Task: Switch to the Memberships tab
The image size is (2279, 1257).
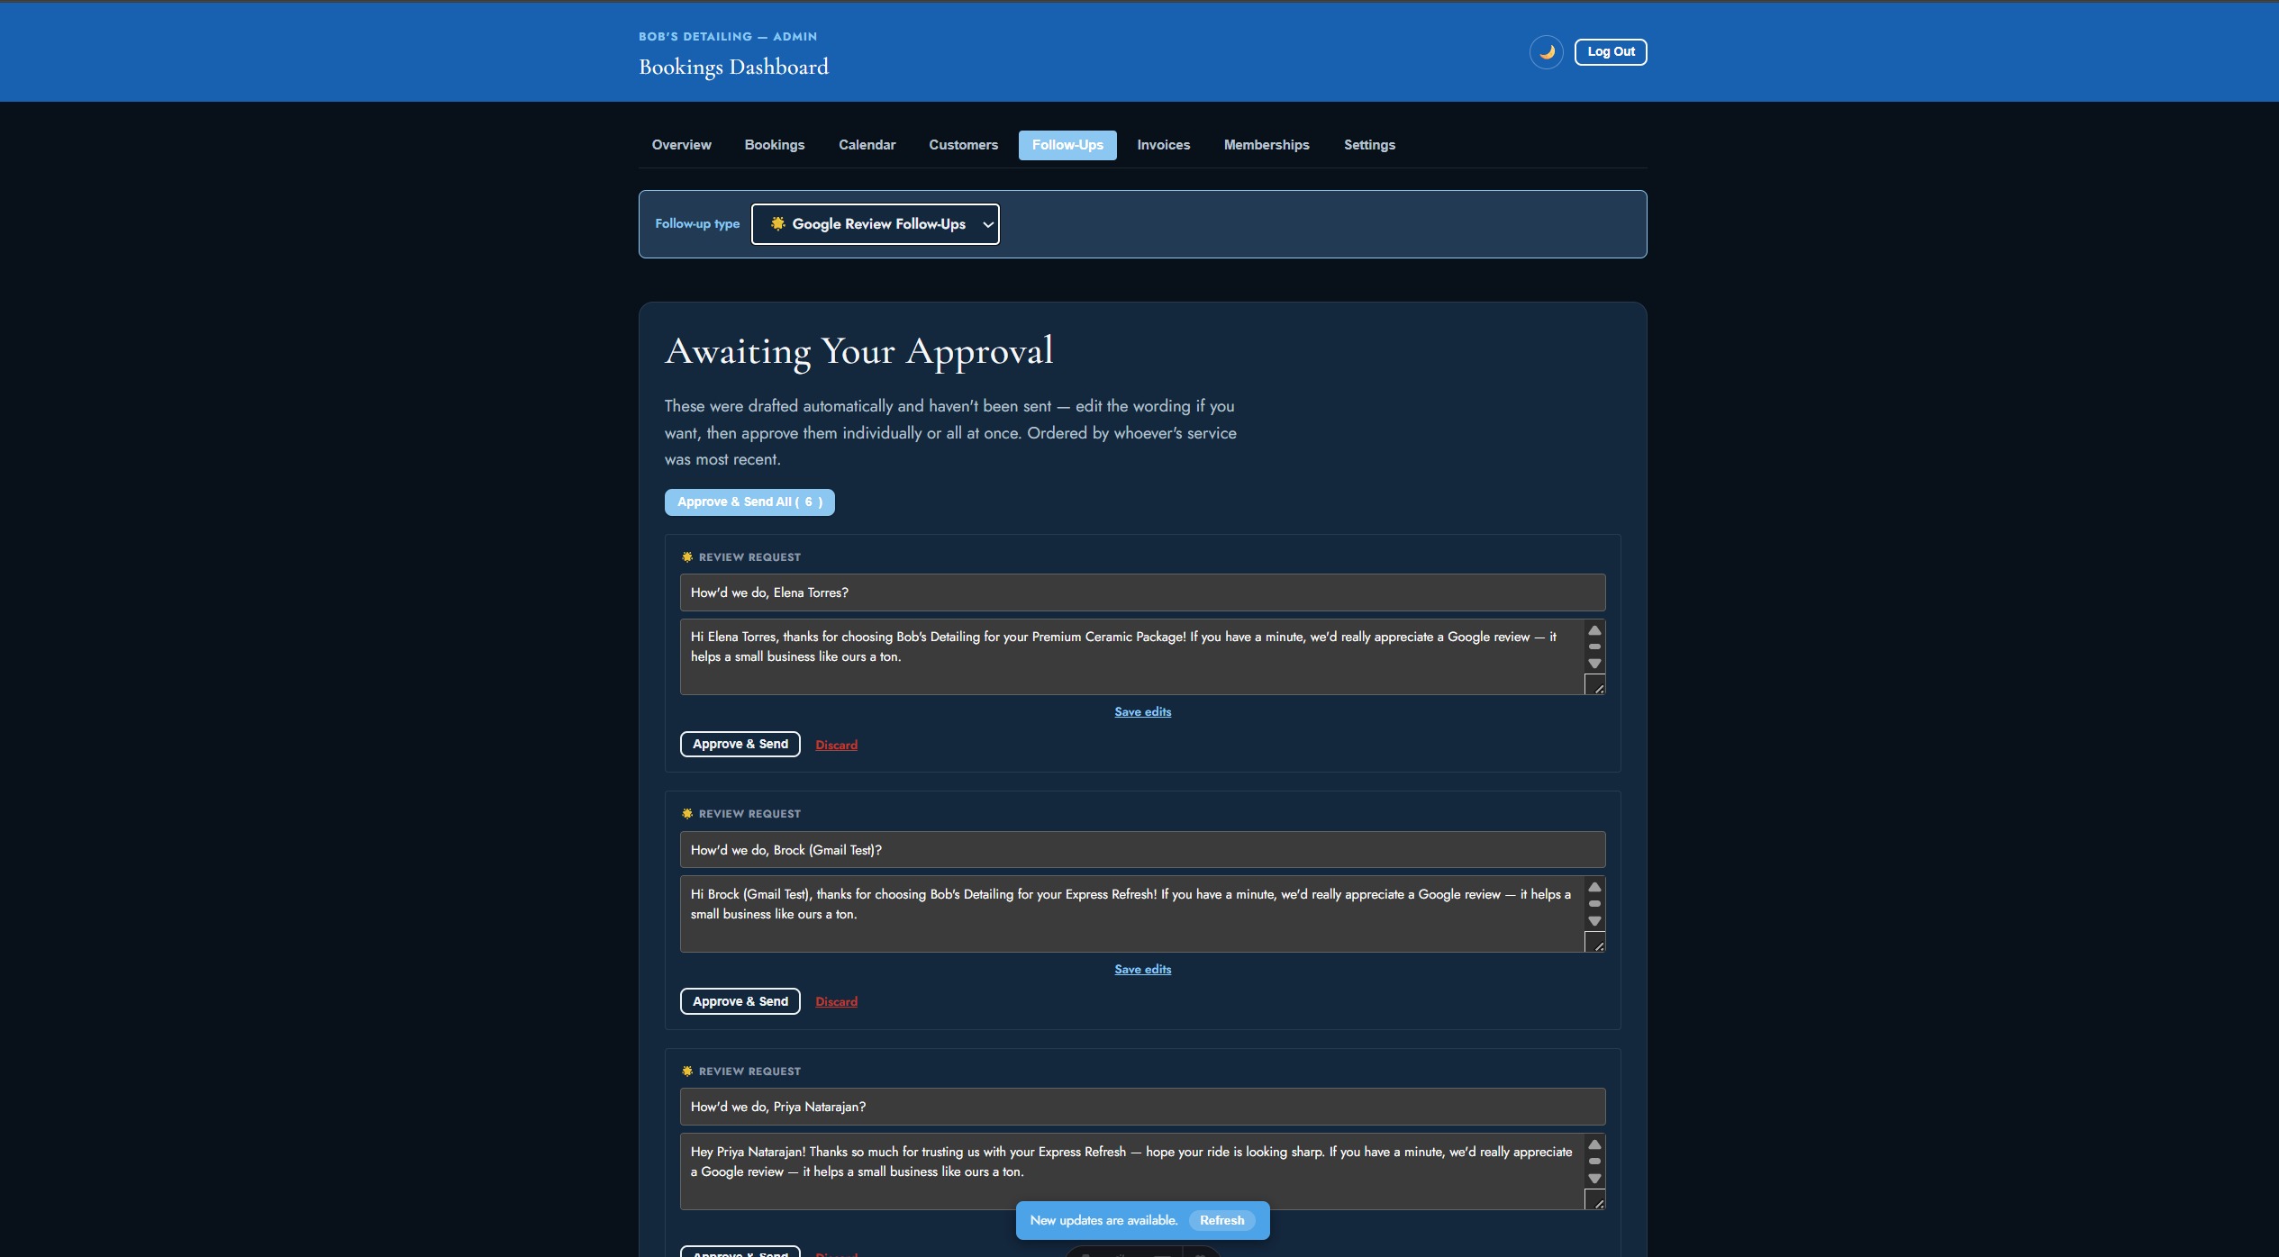Action: pos(1267,145)
